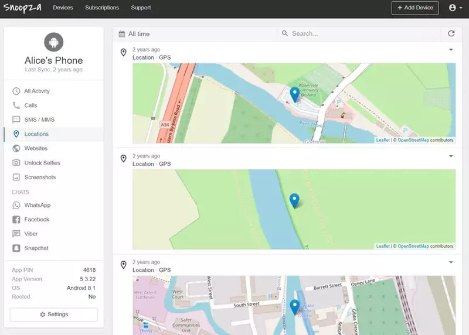Click the phone icon beside Calls
Screen dimensions: 469x335
pos(16,105)
